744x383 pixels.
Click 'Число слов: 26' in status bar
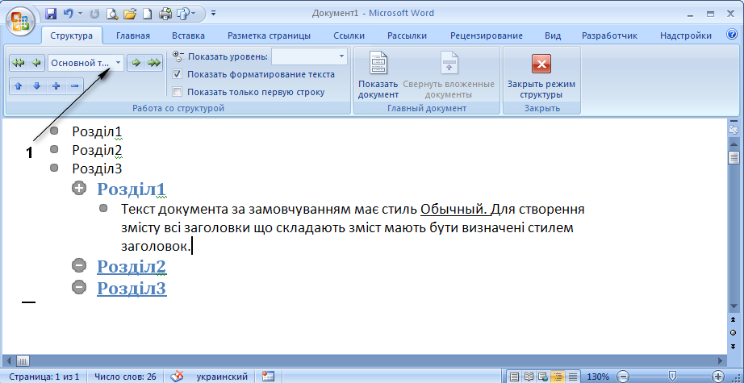125,377
